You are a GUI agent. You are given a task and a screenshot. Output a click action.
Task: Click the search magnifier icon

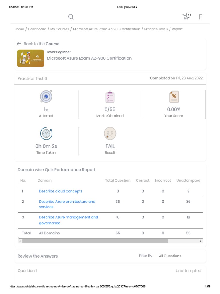(x=71, y=17)
